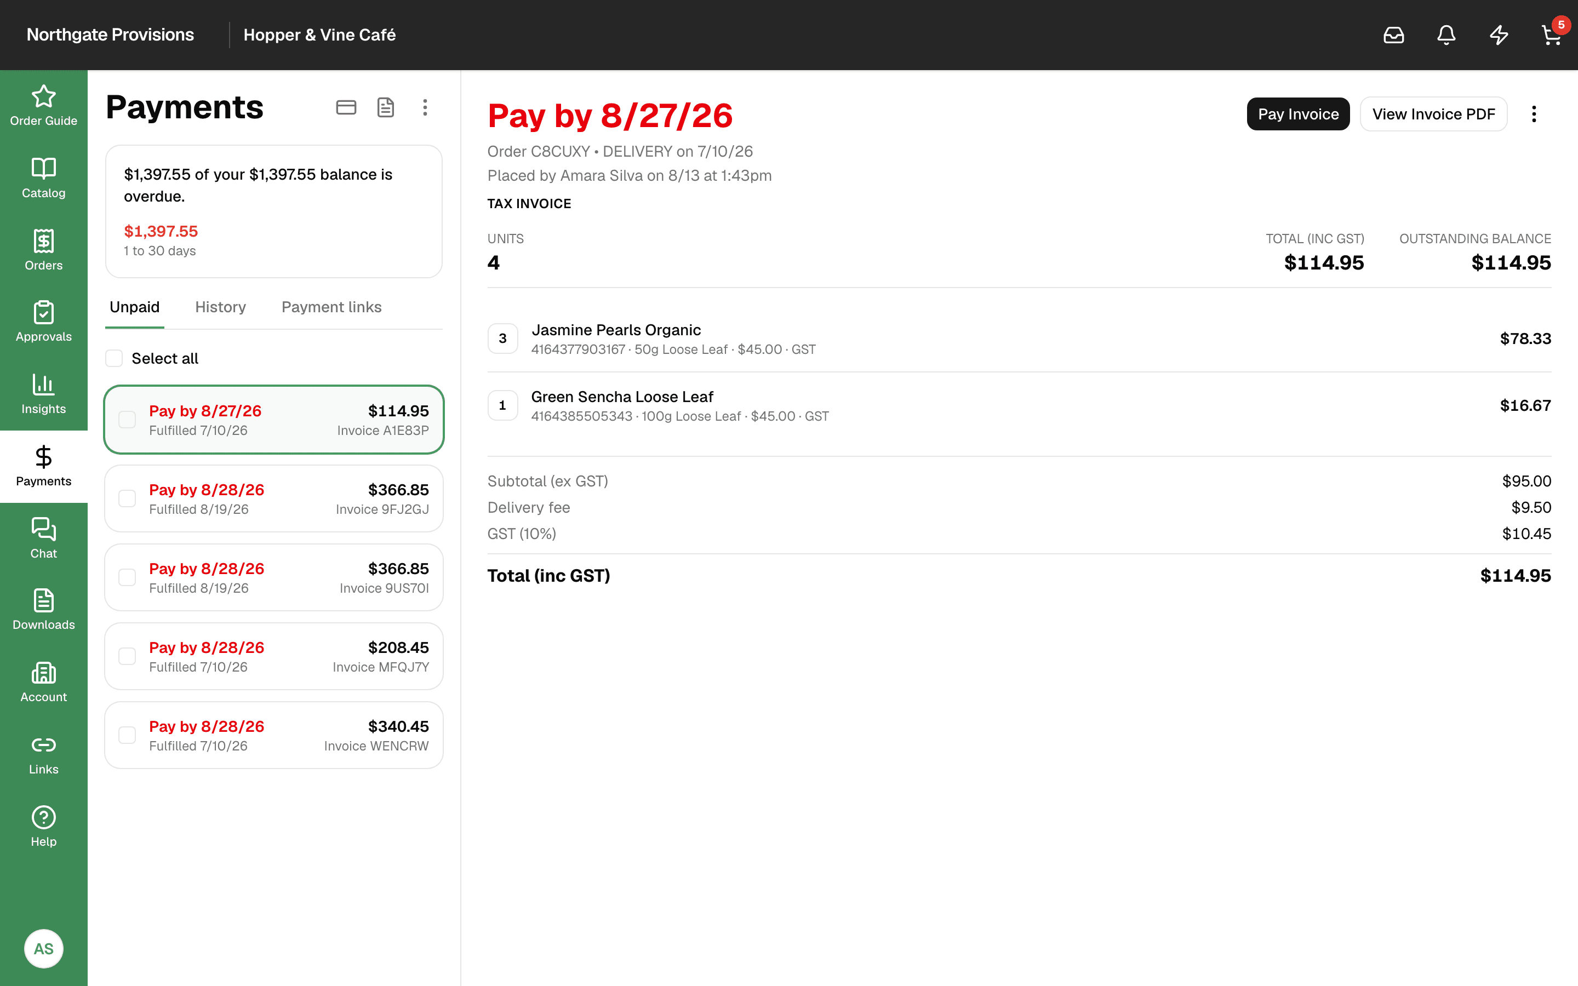
Task: Open Approvals clipboard icon
Action: (x=44, y=313)
